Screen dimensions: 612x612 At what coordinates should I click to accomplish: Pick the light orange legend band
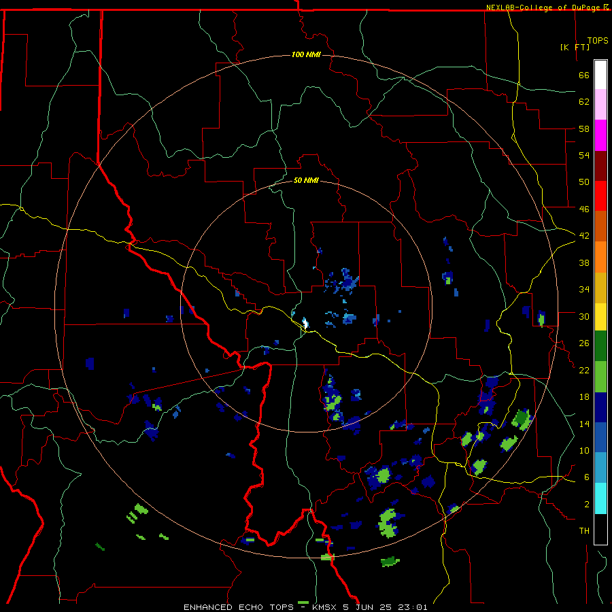pos(600,257)
